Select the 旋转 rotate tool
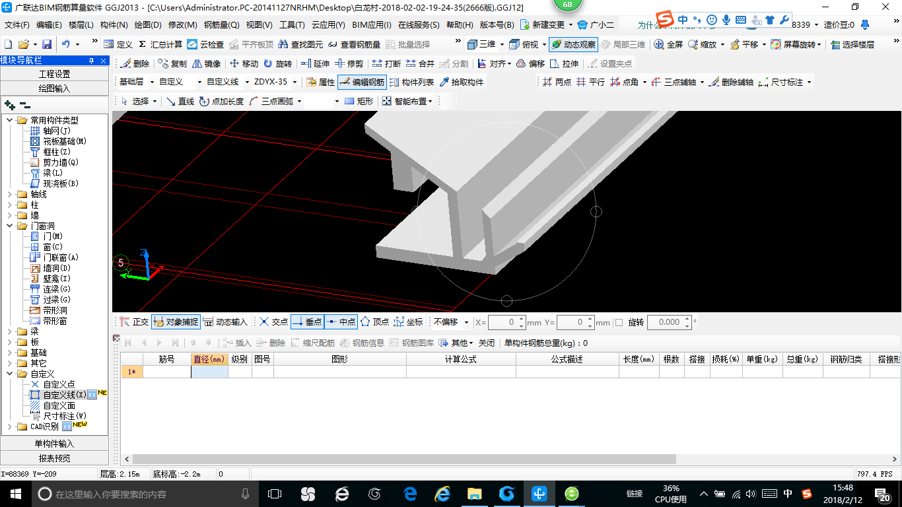 coord(277,63)
